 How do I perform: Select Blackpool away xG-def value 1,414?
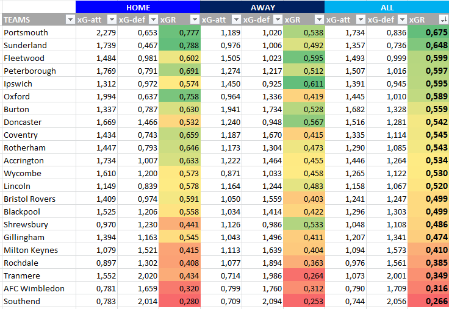click(x=262, y=211)
